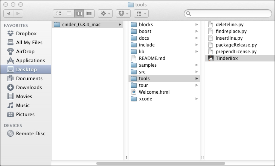Screen dimensions: 275x166
Task: Select the blocks folder
Action: pyautogui.click(x=164, y=25)
